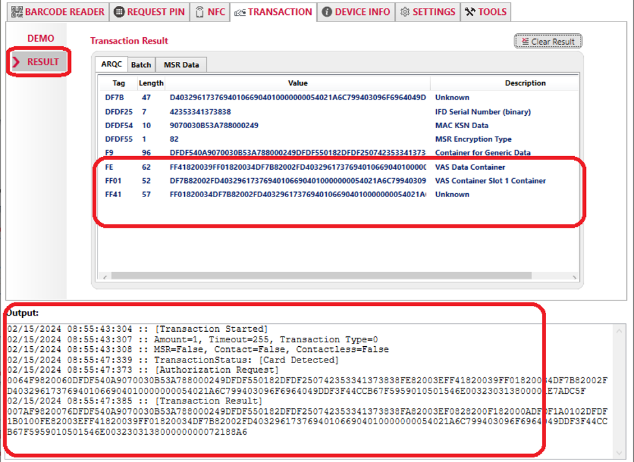Click the Tag column header
Viewport: 634px width, 462px height.
118,83
